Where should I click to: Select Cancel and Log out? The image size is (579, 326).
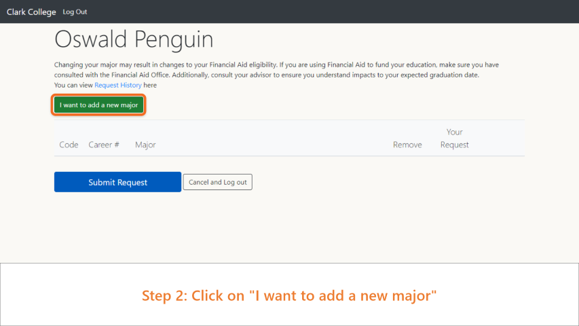tap(217, 182)
